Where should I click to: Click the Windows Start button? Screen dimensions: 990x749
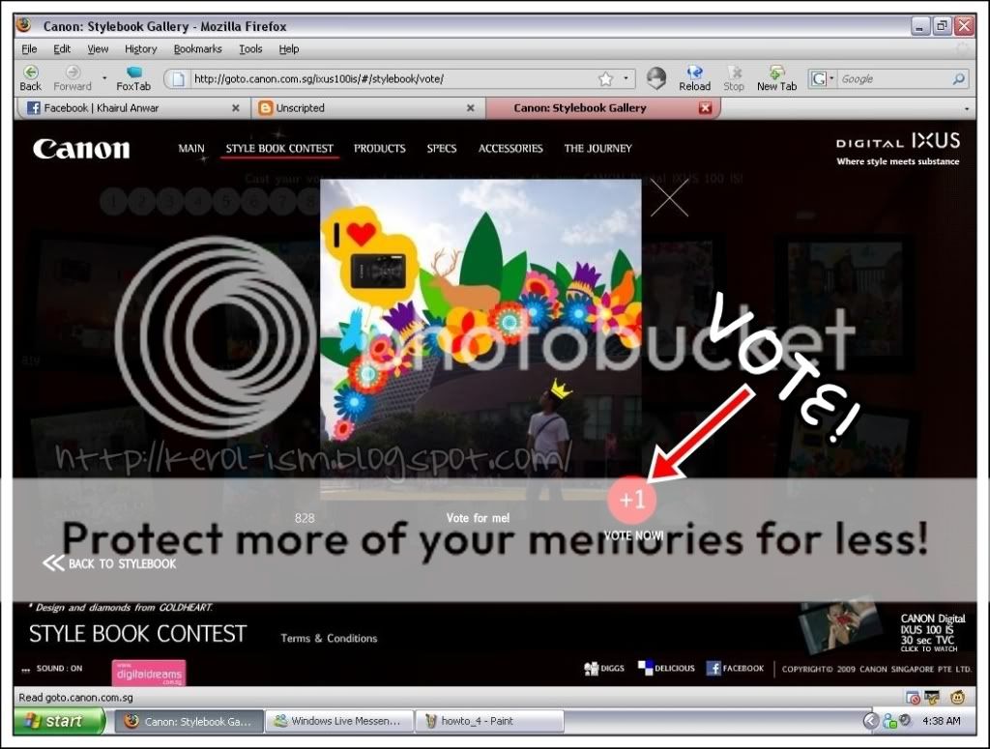[x=59, y=721]
